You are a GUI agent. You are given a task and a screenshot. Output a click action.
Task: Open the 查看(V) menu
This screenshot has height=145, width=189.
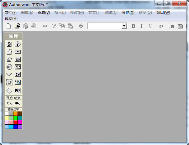click(x=44, y=13)
